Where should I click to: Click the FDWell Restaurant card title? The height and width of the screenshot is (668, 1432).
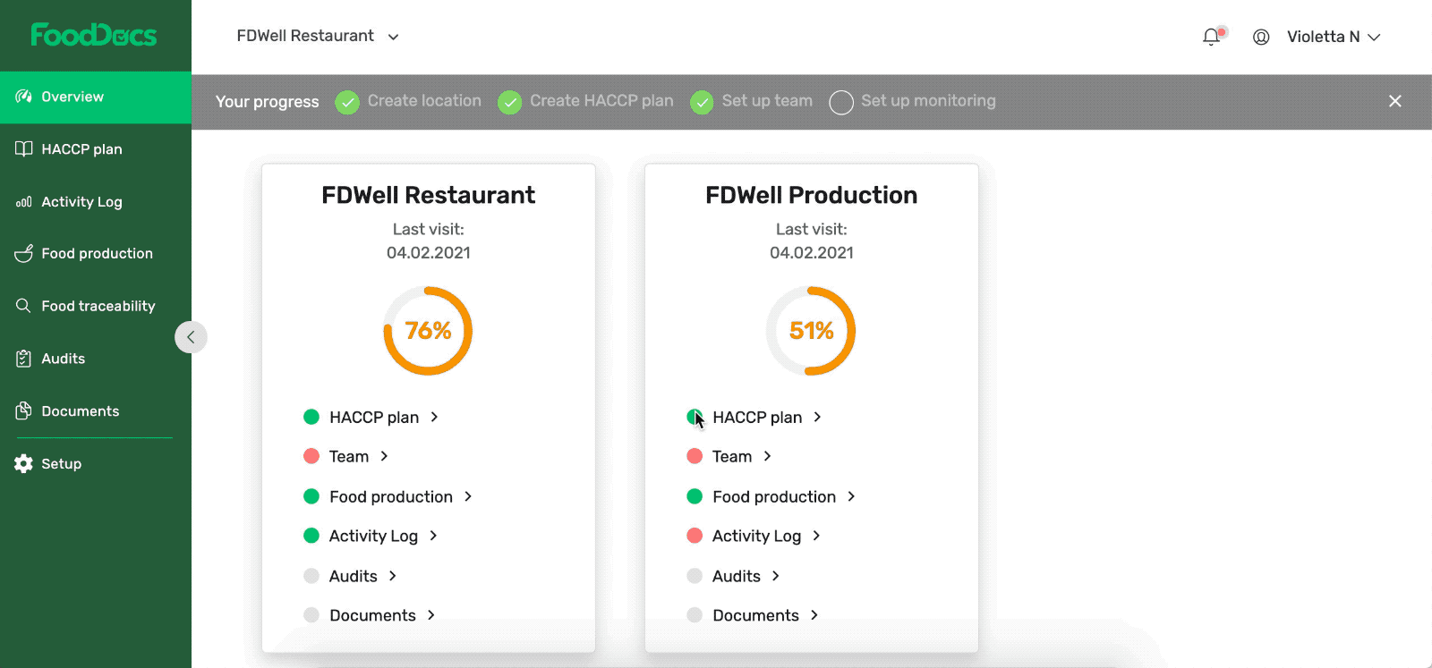[429, 195]
